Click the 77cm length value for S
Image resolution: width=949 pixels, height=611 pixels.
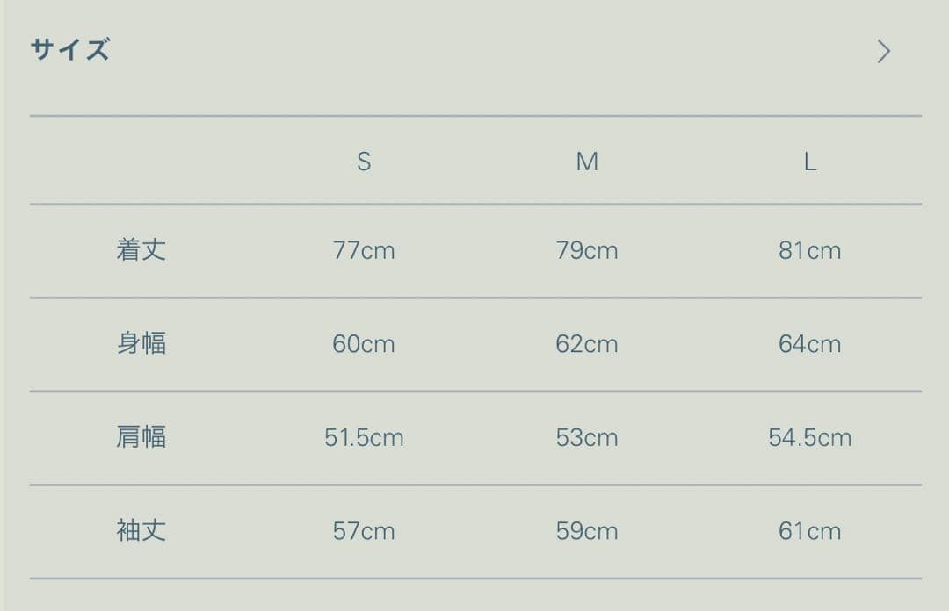(364, 251)
